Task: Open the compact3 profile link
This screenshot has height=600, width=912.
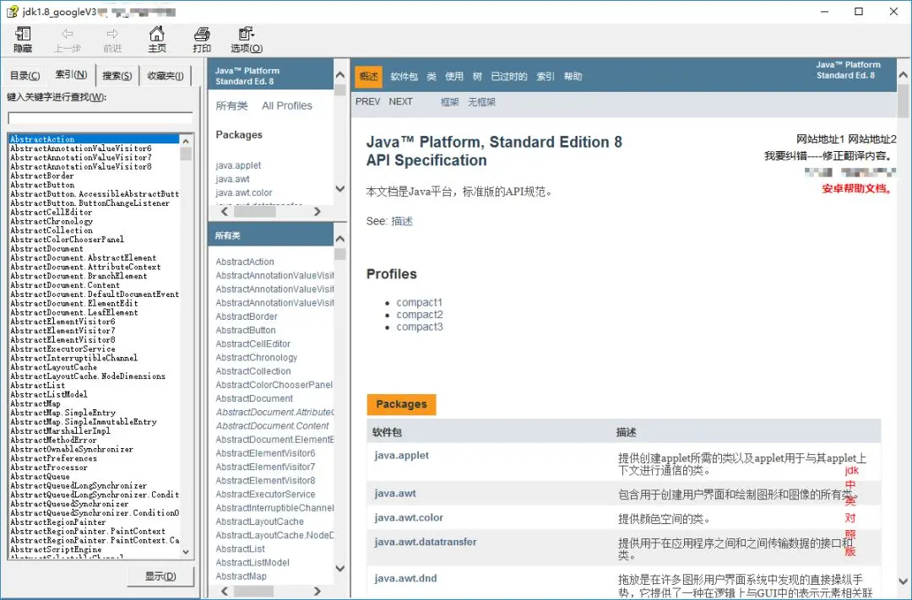Action: pos(420,327)
